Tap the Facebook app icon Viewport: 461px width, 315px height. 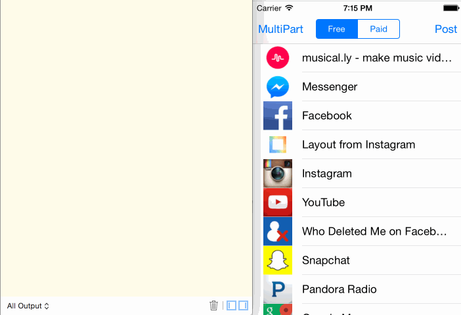(278, 116)
